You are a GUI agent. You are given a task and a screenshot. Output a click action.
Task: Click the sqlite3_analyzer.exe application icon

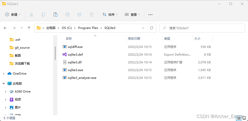coord(65,78)
